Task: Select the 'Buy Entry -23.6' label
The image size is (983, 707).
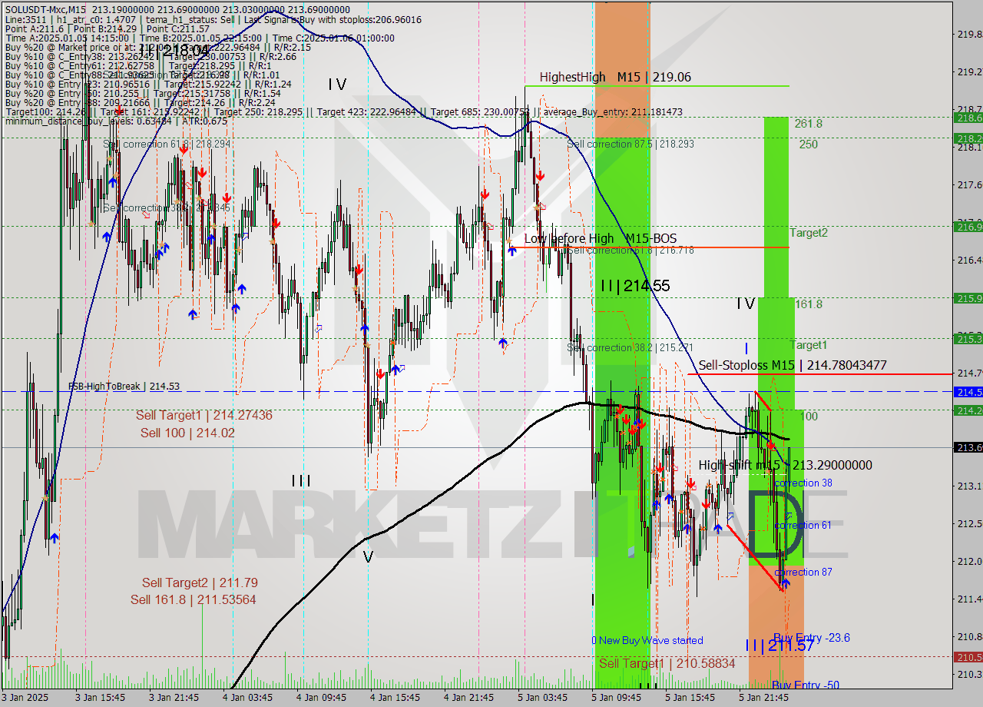Action: pos(812,638)
